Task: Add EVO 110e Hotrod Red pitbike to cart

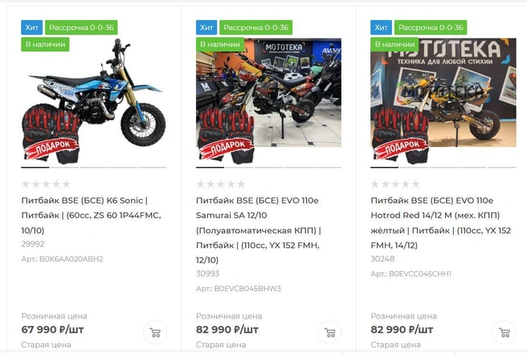Action: pyautogui.click(x=505, y=332)
